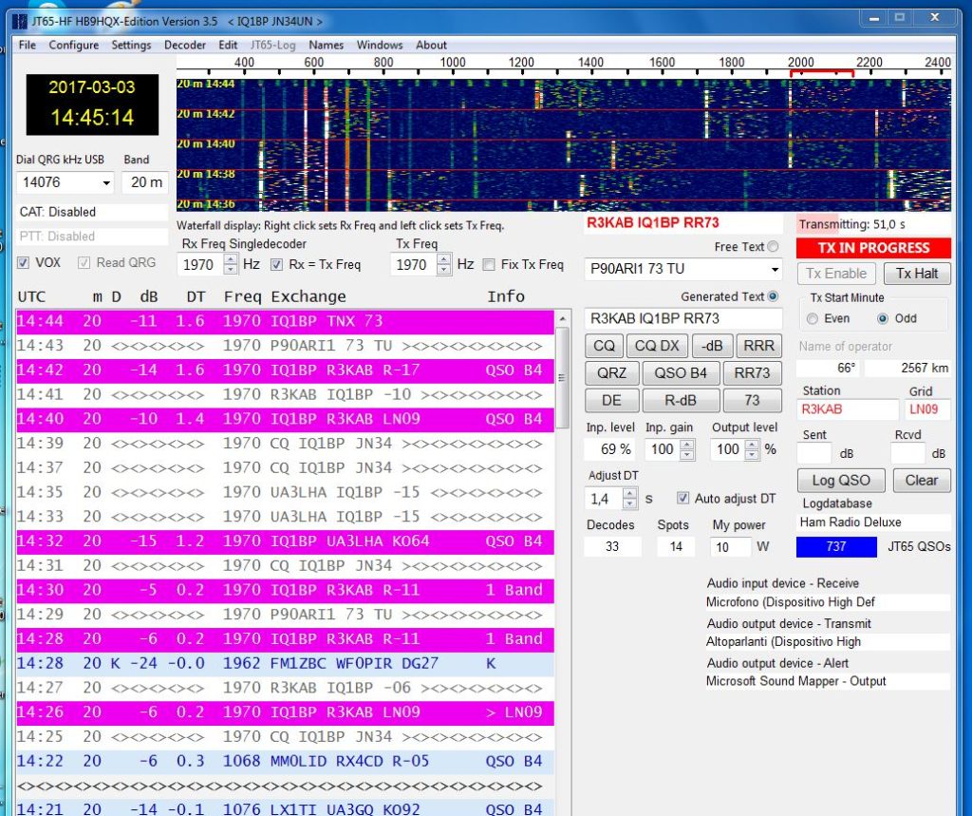Uncheck the Rx = Tx Freq checkbox
This screenshot has height=816, width=972.
point(277,265)
